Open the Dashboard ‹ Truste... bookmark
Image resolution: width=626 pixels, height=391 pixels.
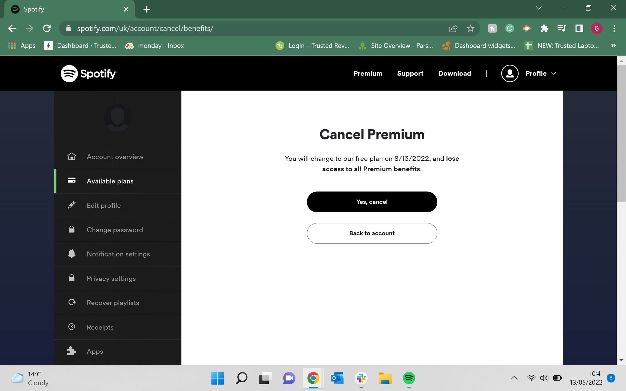[80, 46]
